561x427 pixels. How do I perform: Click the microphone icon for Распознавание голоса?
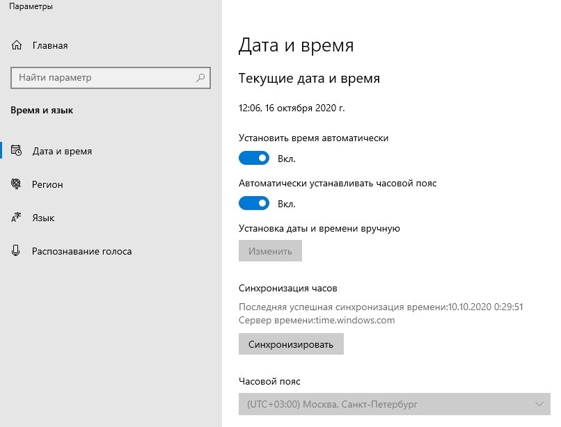click(x=17, y=251)
